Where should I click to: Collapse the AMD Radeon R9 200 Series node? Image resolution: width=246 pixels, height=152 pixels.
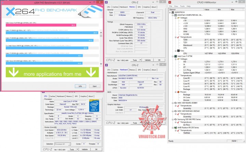pos(173,128)
